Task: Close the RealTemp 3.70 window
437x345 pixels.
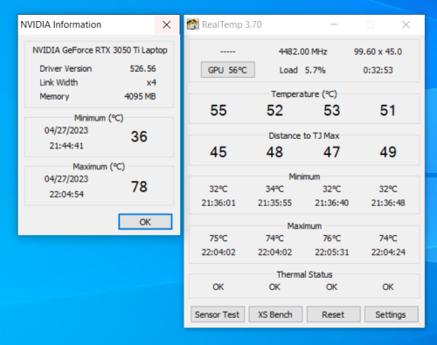Action: coord(406,24)
